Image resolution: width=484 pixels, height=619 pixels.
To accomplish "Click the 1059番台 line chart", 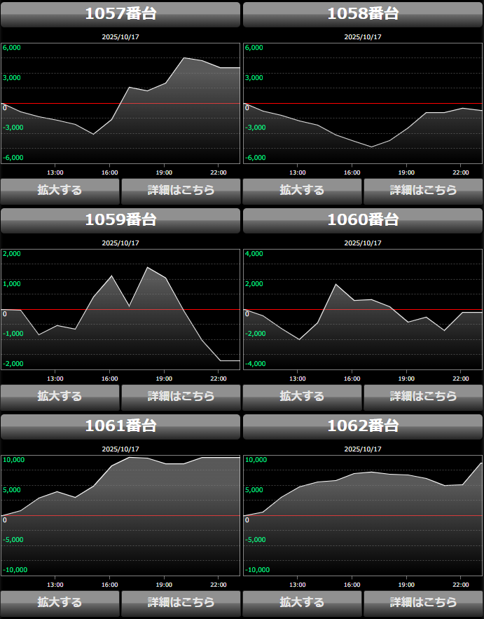I will click(120, 311).
